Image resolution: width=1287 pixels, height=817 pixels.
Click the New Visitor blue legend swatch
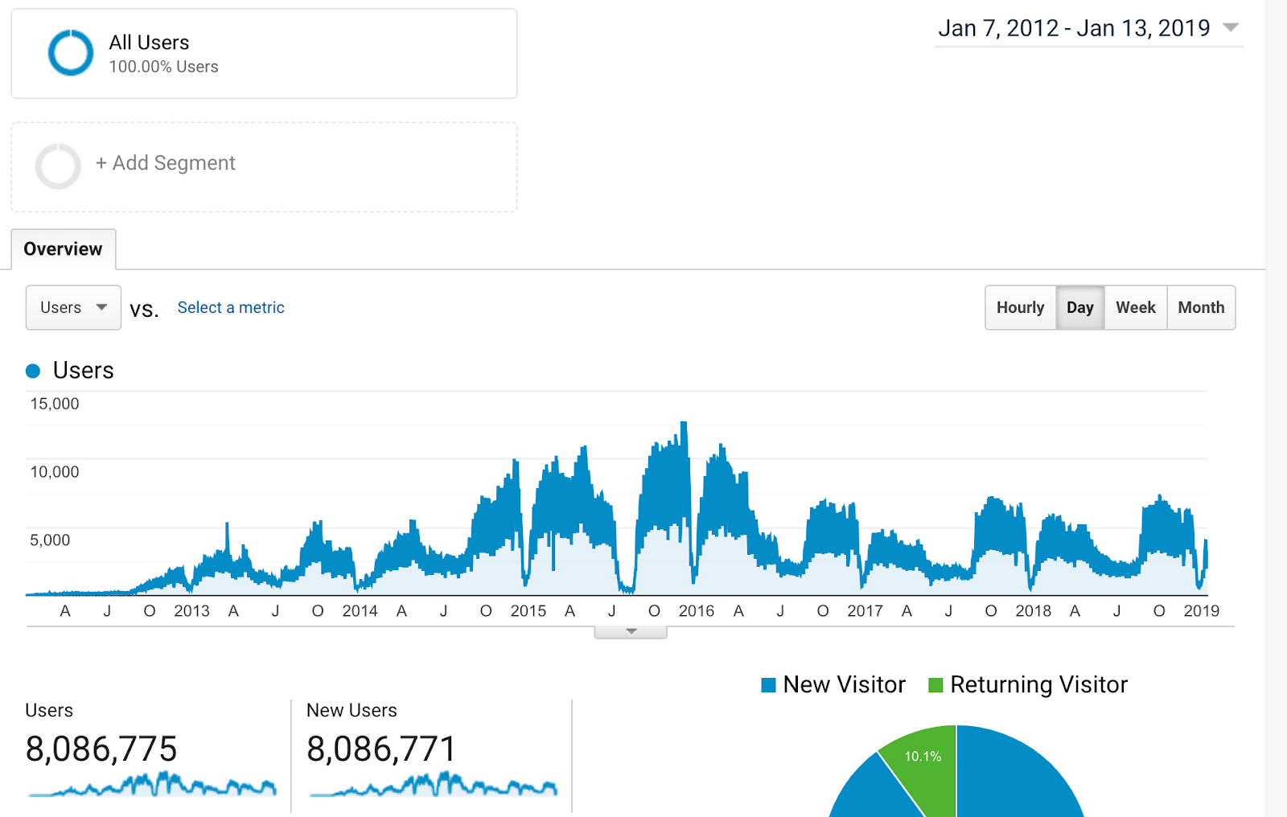pyautogui.click(x=768, y=685)
